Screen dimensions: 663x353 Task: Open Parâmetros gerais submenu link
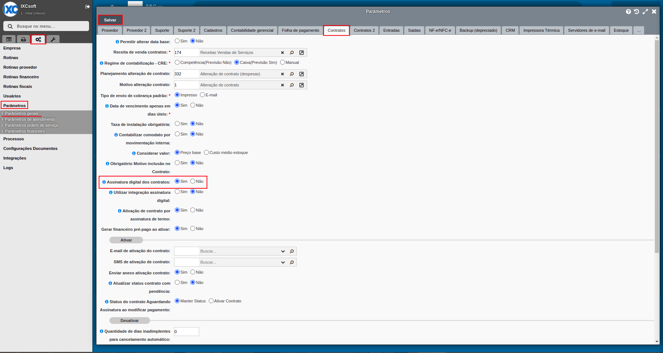tap(21, 113)
